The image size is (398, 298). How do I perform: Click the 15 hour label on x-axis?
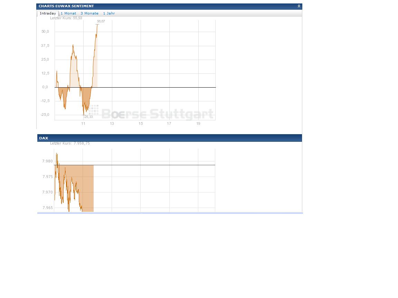tap(141, 124)
